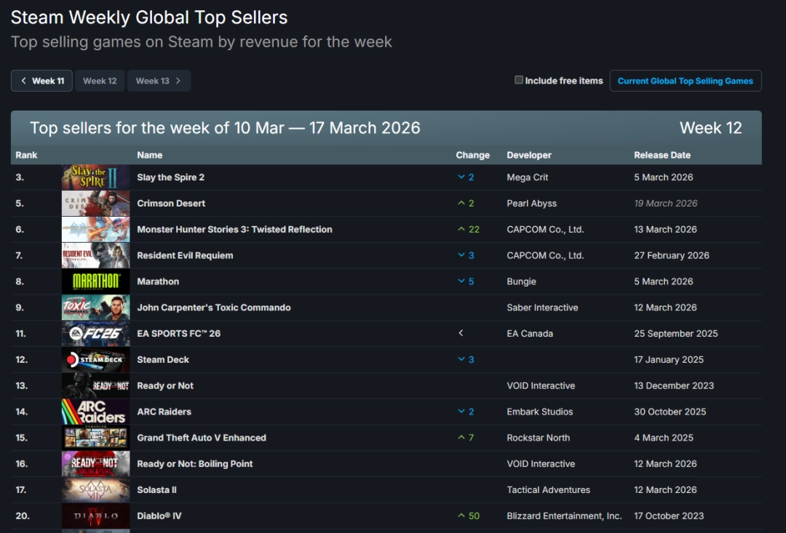Enable the Include free items checkbox
Viewport: 786px width, 533px height.
tap(519, 81)
